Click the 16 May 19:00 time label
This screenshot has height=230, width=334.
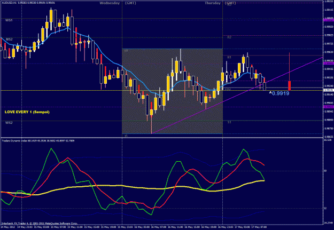[209, 227]
